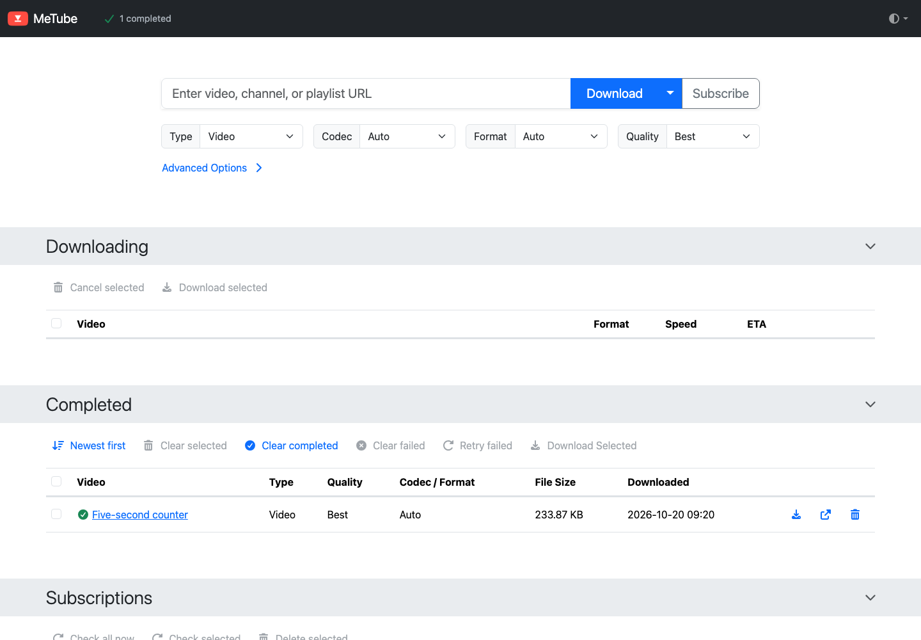921x640 pixels.
Task: Open the Download button split arrow
Action: coord(670,93)
